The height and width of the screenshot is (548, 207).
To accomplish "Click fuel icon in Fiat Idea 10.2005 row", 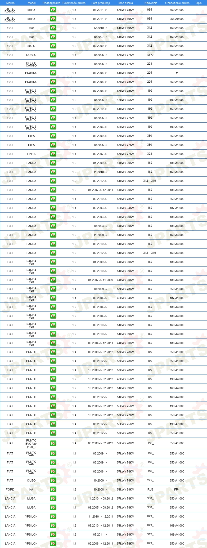I will (53, 145).
